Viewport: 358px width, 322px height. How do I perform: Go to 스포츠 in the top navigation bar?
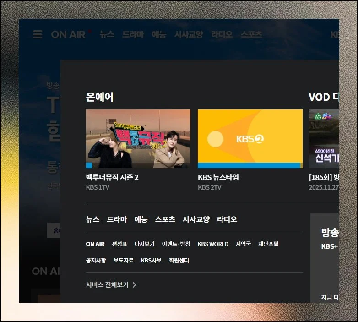[x=251, y=34]
